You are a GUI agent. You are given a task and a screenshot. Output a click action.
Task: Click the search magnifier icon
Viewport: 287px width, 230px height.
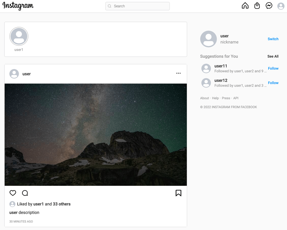[x=109, y=6]
